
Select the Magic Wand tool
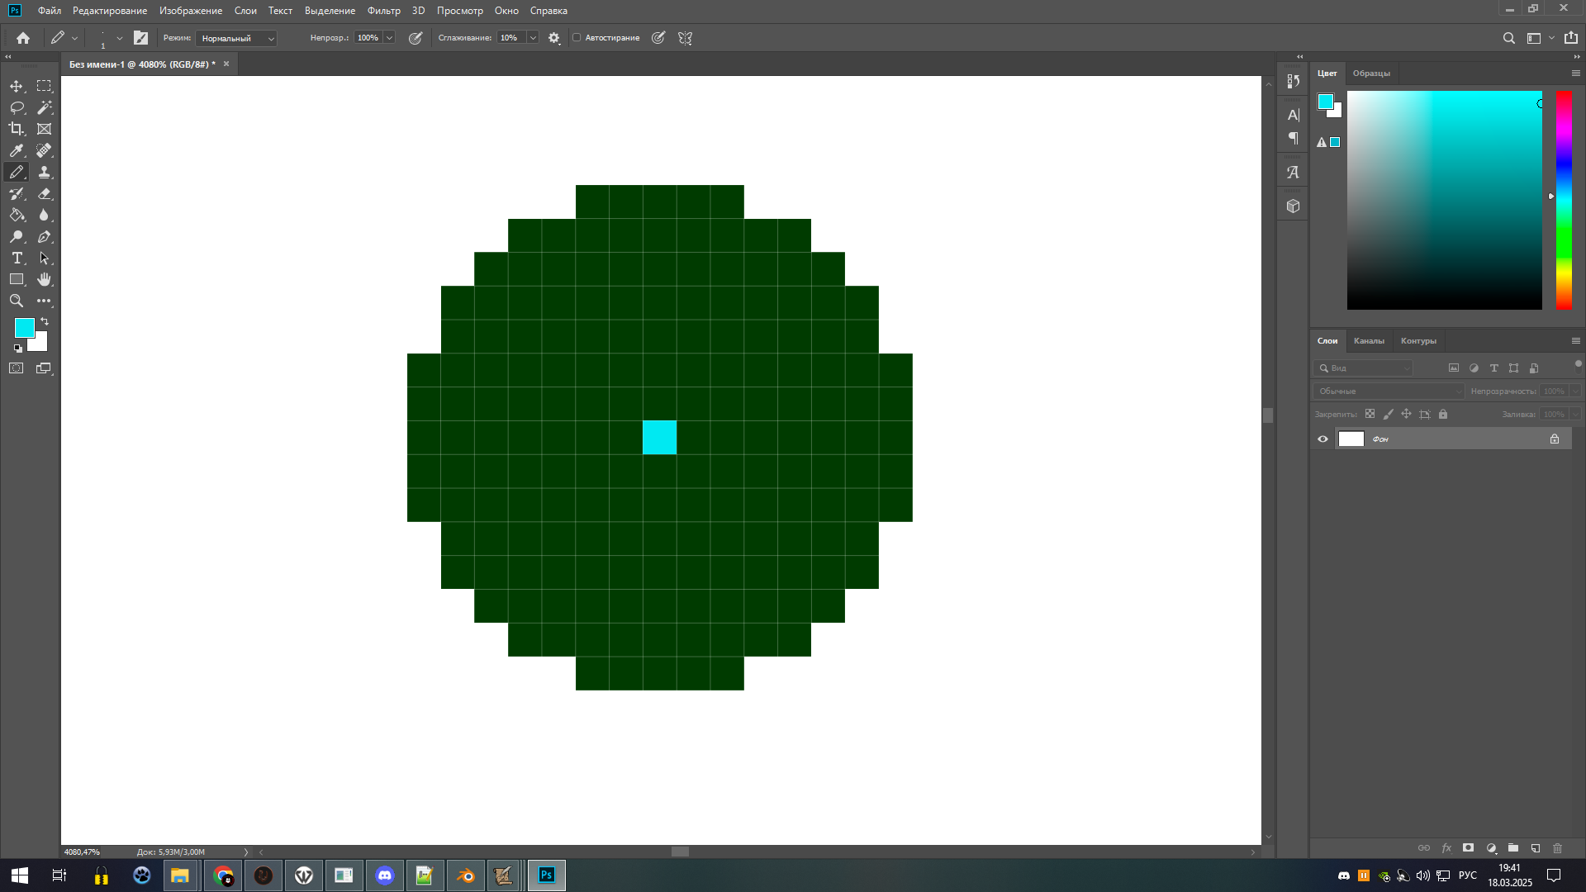click(x=45, y=107)
